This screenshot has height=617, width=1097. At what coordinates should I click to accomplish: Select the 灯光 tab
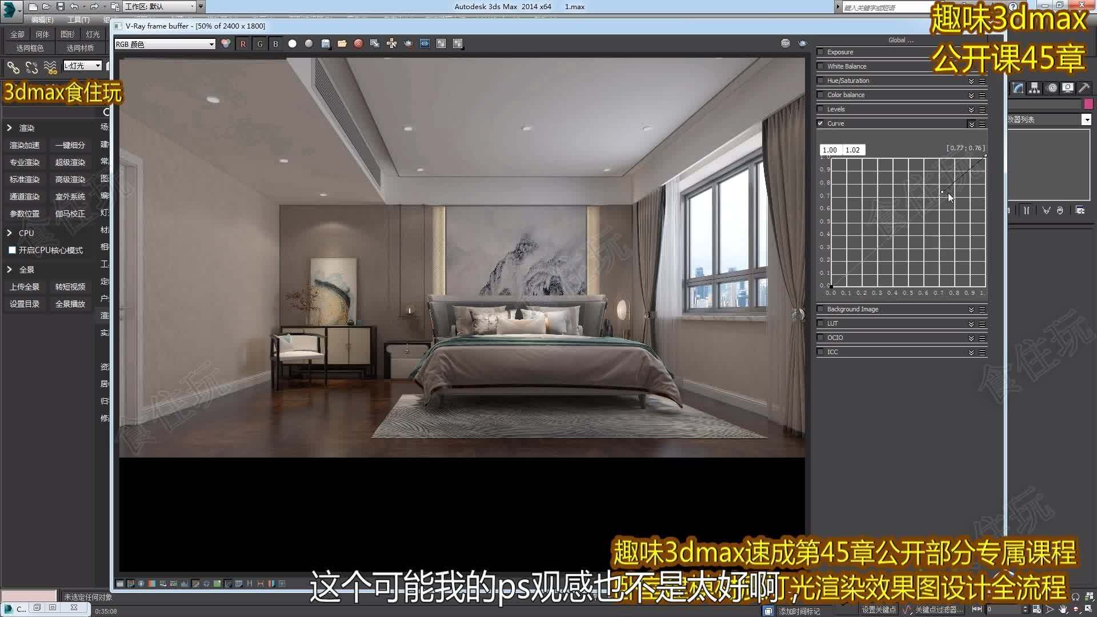point(92,34)
